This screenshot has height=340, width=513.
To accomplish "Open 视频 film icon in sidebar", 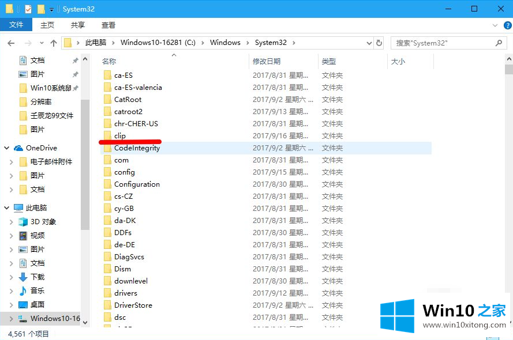I will 23,236.
